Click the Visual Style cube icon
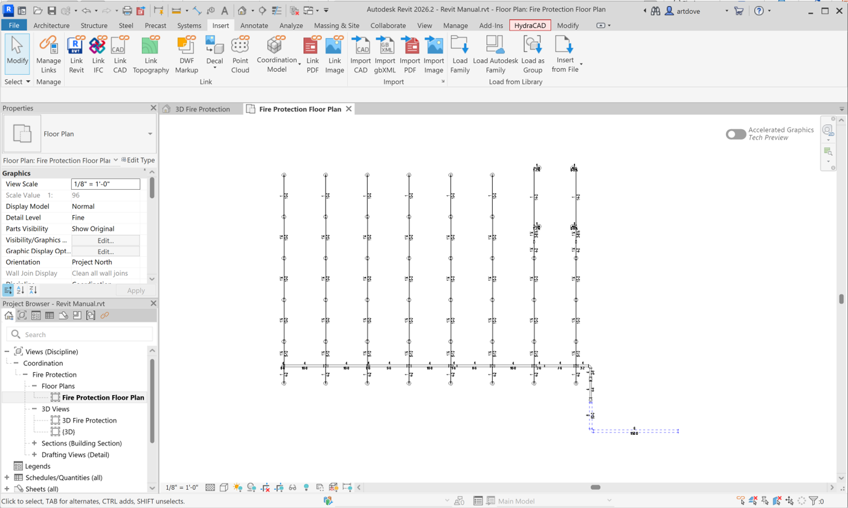848x508 pixels. tap(223, 487)
